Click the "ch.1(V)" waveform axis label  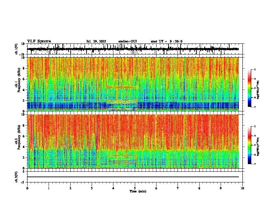tap(17, 49)
